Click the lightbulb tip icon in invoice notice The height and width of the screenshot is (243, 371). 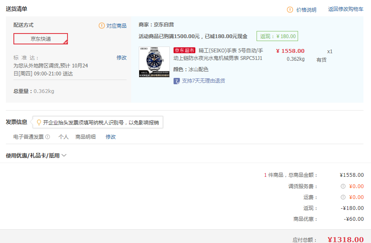tap(39, 122)
